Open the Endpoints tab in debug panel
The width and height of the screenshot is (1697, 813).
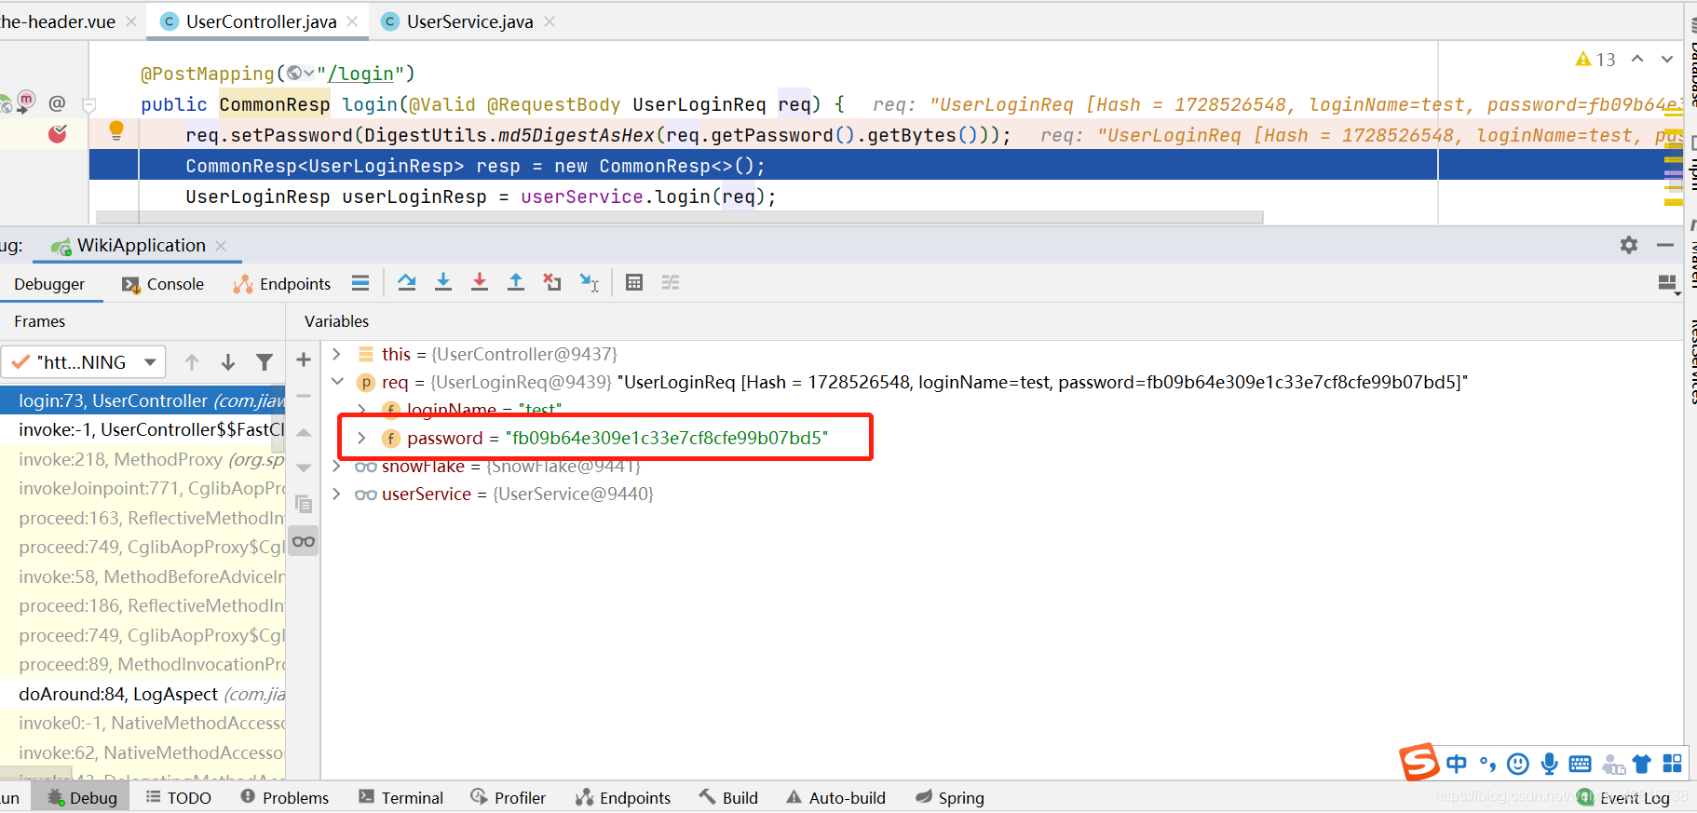282,284
